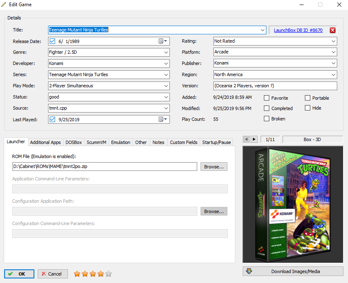Image resolution: width=348 pixels, height=283 pixels.
Task: Check the Hide checkbox
Action: (307, 108)
